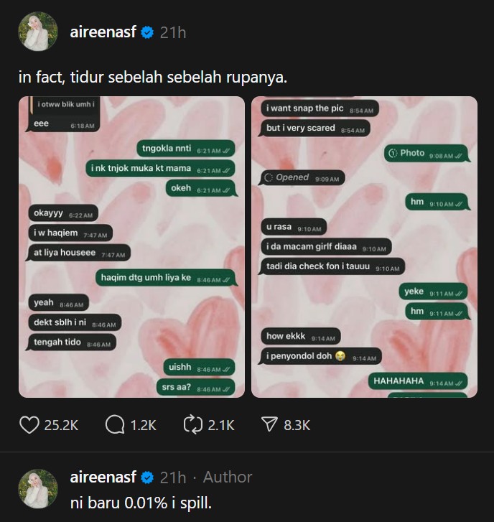Viewport: 494px width, 522px height.
Task: Click 21h timestamp on main post
Action: (x=173, y=32)
